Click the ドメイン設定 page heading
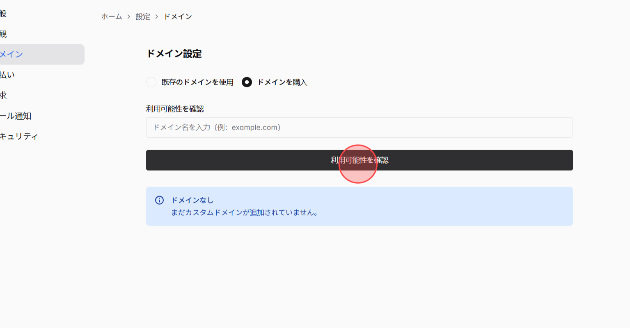Image resolution: width=630 pixels, height=328 pixels. [174, 54]
